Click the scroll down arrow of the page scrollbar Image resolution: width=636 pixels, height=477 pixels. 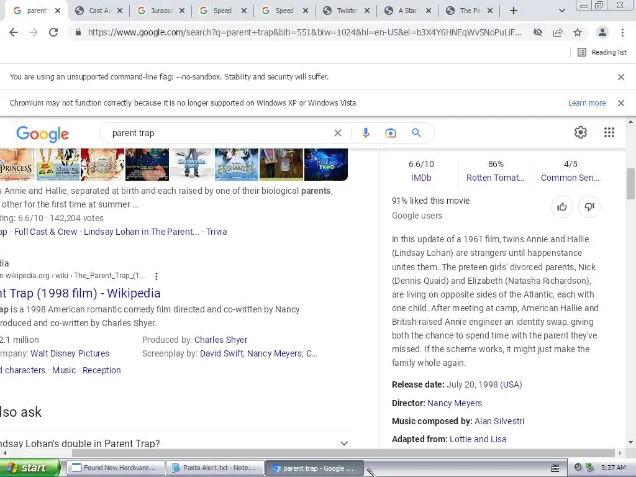630,442
